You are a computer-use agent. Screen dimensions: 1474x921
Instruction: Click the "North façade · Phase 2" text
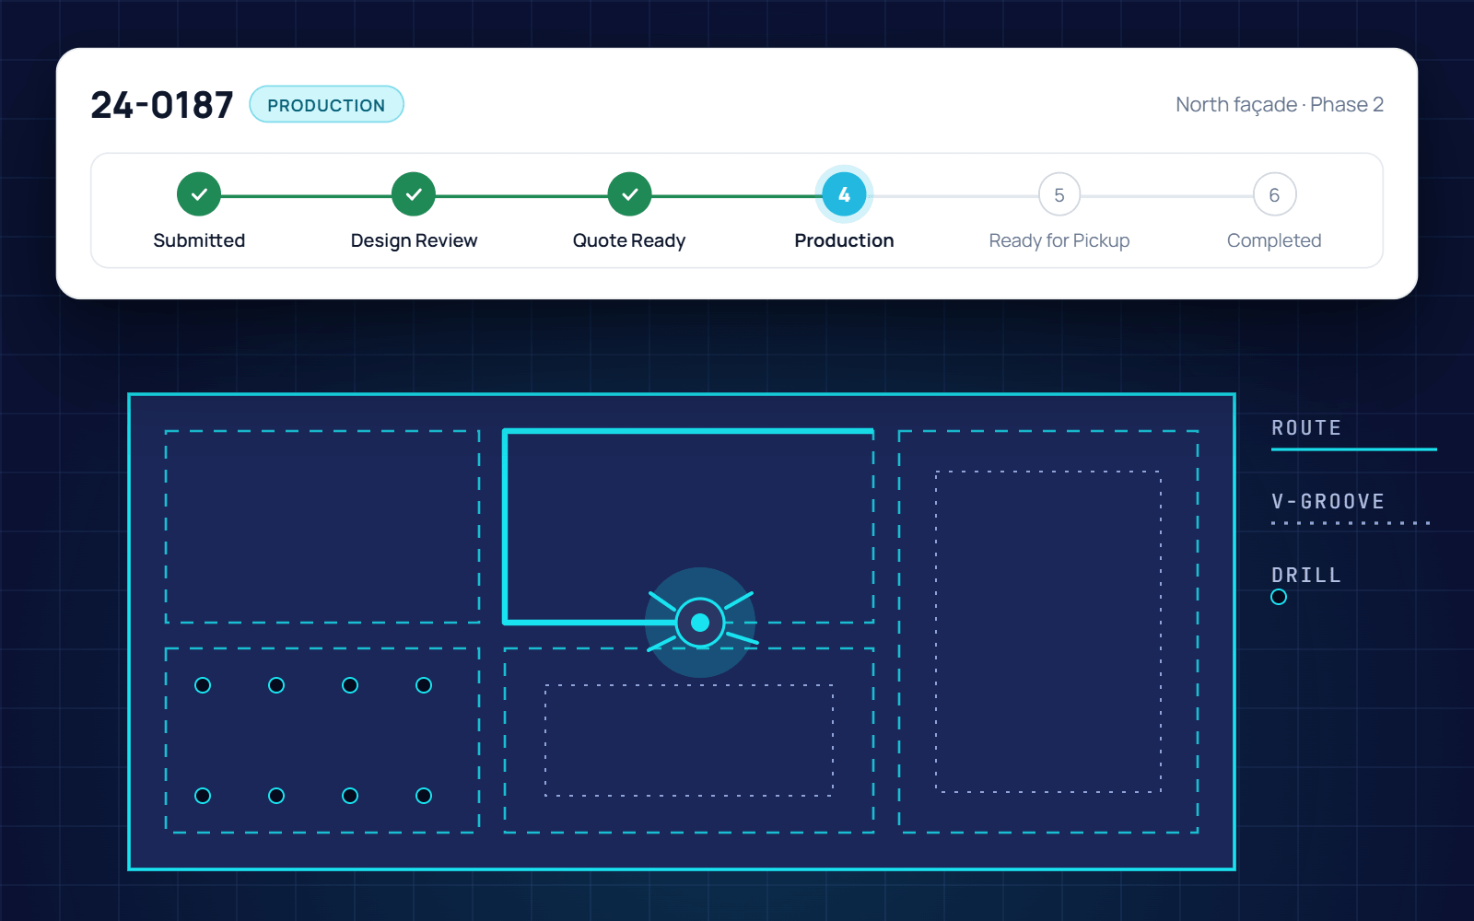[1280, 105]
